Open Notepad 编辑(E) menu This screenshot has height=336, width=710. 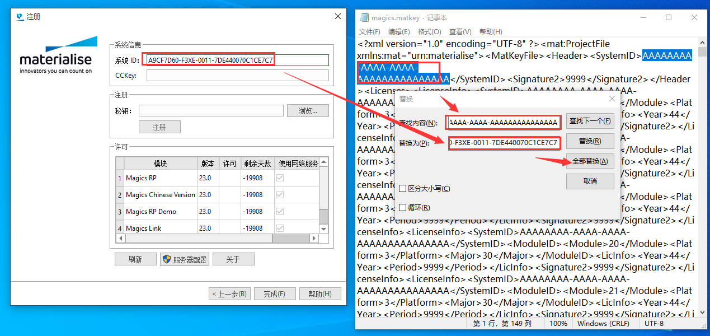pos(399,32)
